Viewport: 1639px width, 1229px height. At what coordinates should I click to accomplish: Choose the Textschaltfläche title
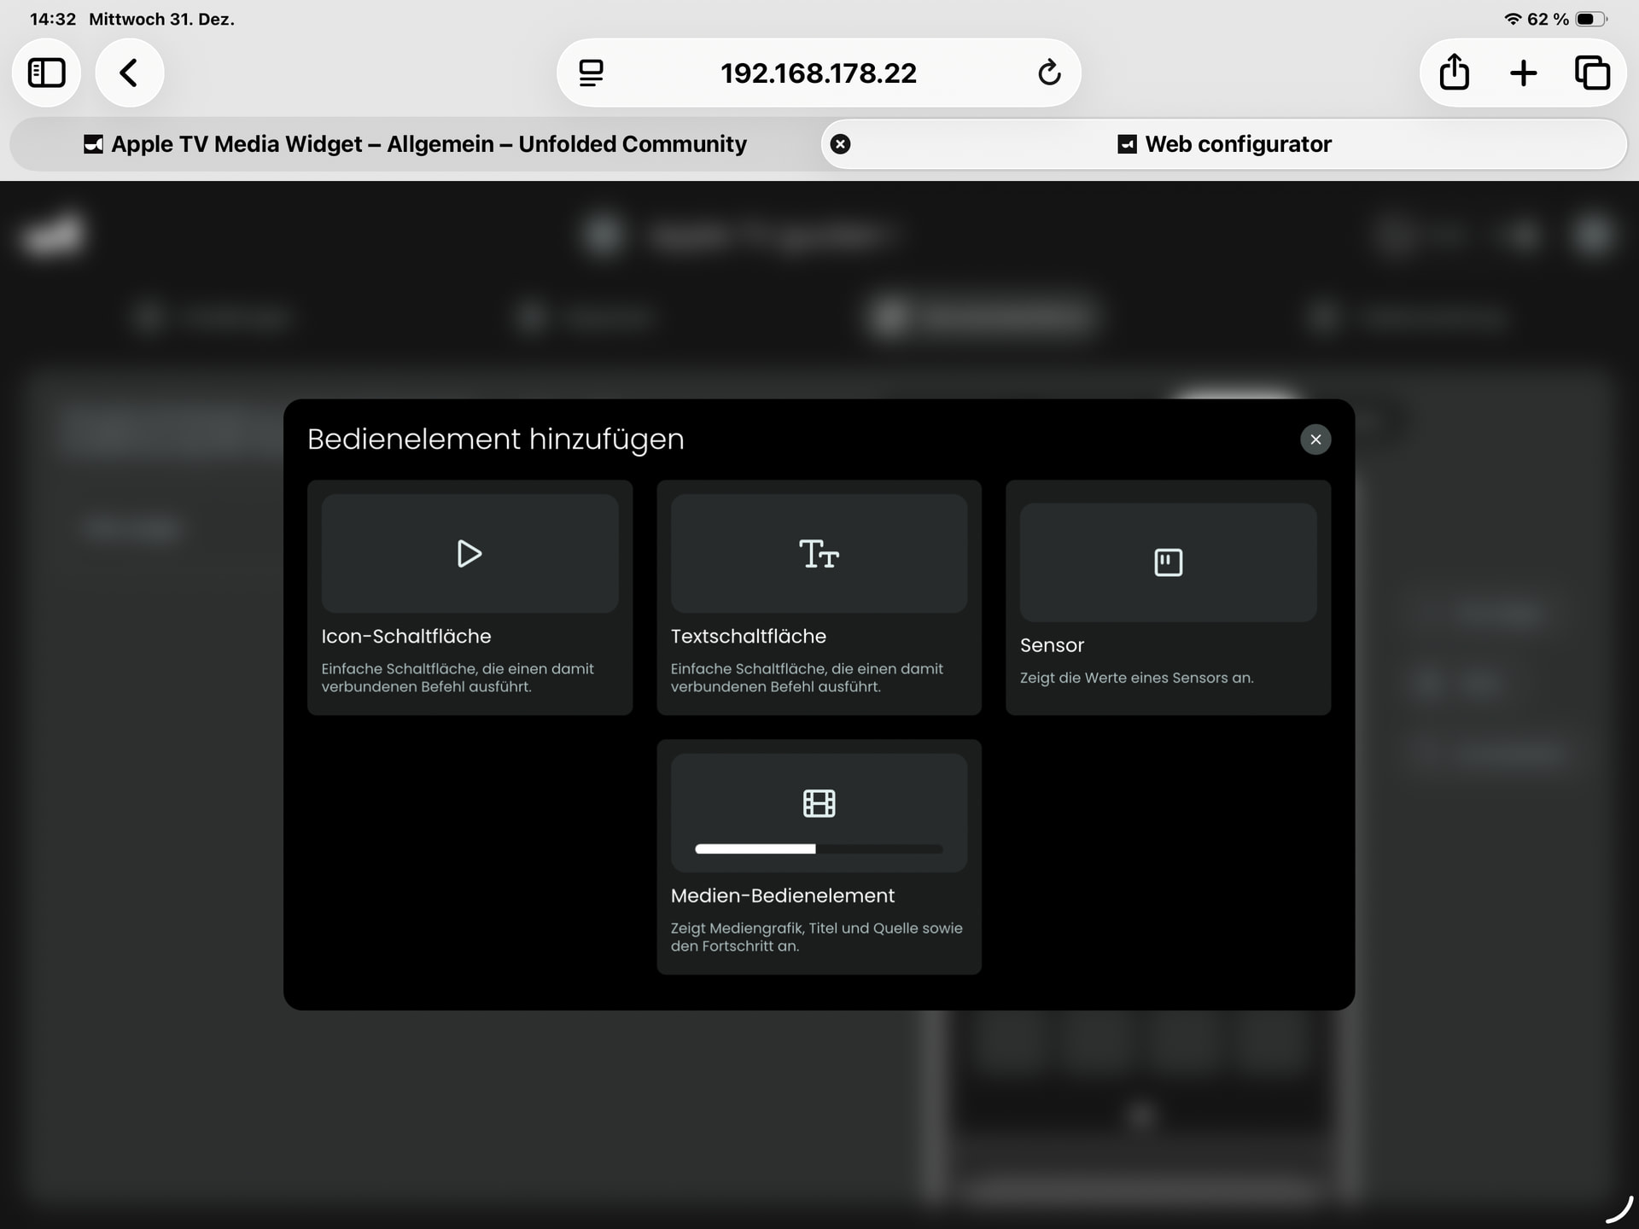(x=748, y=637)
